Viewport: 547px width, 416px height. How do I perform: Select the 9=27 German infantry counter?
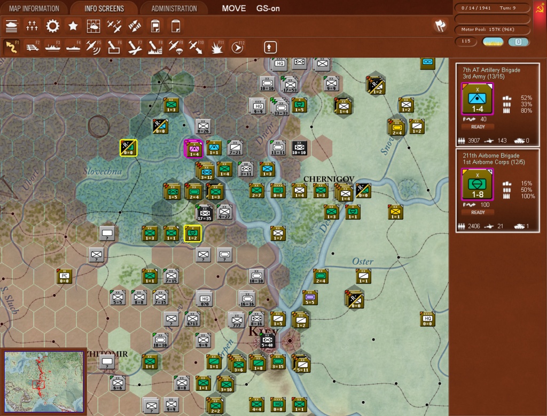pyautogui.click(x=225, y=213)
